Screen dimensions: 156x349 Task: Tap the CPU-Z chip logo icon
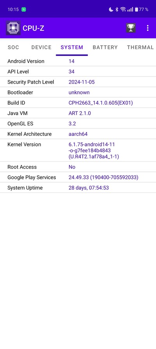(x=13, y=28)
